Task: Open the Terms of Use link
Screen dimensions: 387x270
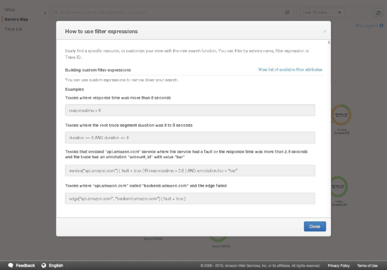Action: (x=367, y=265)
